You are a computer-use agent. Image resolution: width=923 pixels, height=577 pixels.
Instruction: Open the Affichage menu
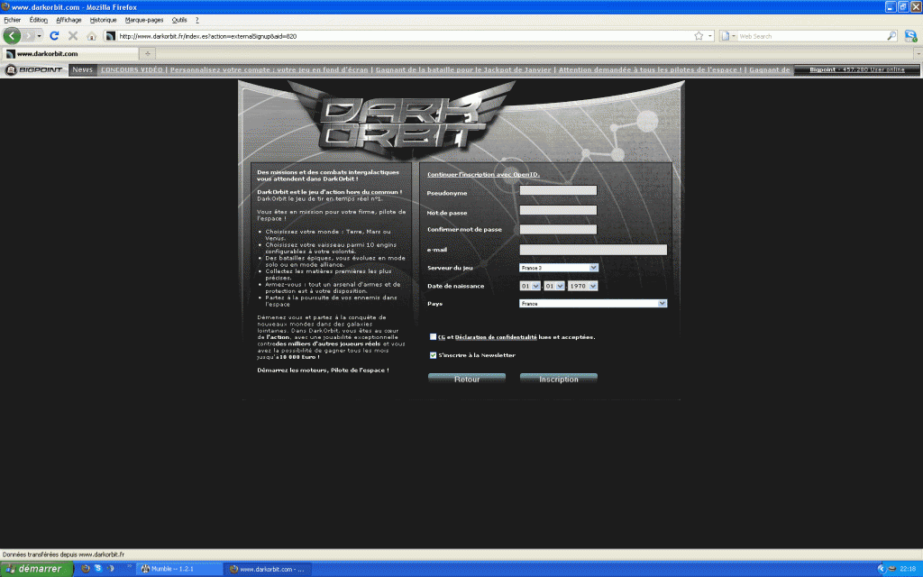pyautogui.click(x=69, y=20)
